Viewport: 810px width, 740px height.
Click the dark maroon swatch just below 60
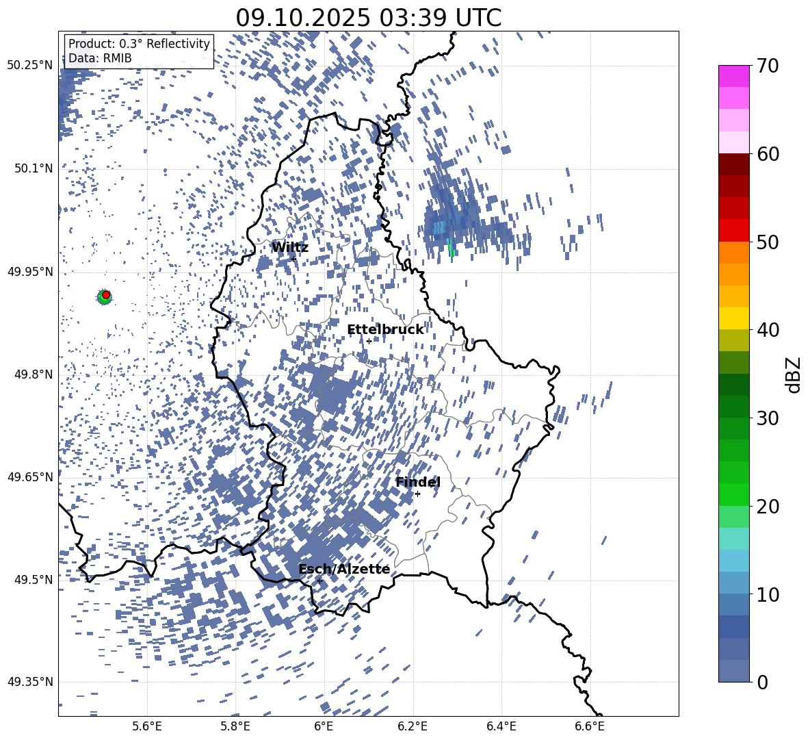(734, 165)
